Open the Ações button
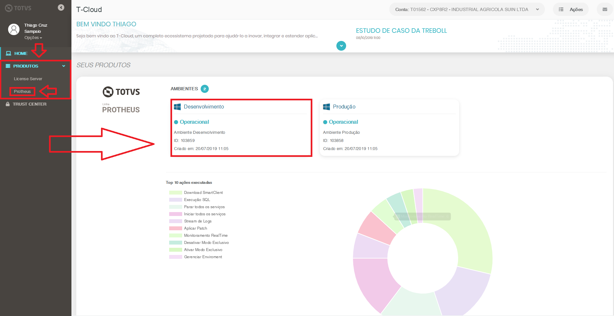The width and height of the screenshot is (614, 316). (570, 9)
